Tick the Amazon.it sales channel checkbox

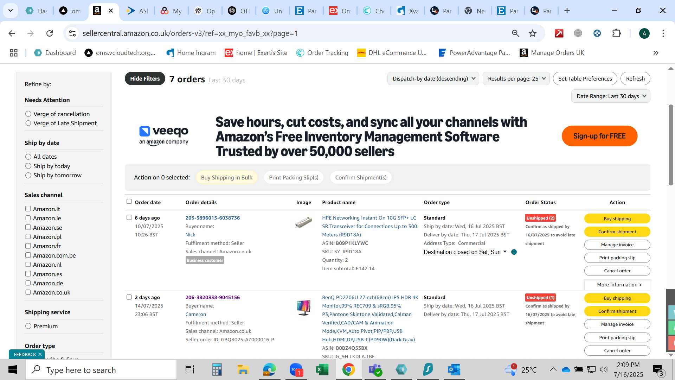click(28, 209)
